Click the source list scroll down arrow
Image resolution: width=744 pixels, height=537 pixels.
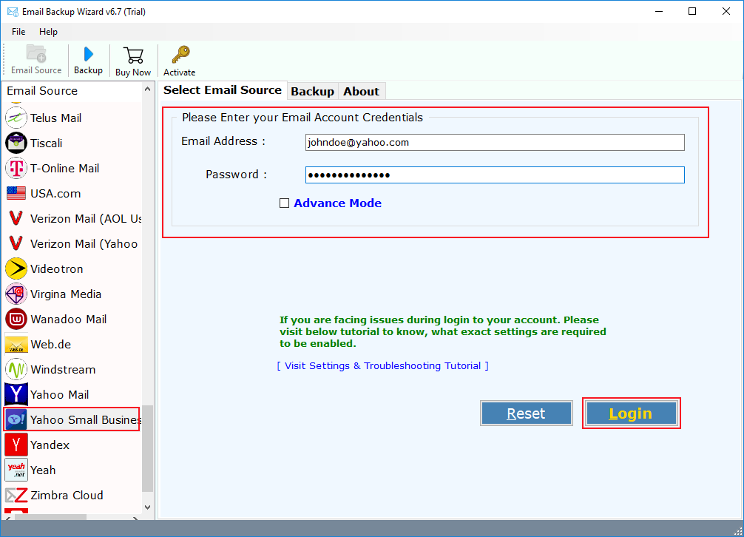(x=148, y=507)
